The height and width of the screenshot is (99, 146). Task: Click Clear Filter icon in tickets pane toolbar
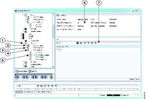49,86
